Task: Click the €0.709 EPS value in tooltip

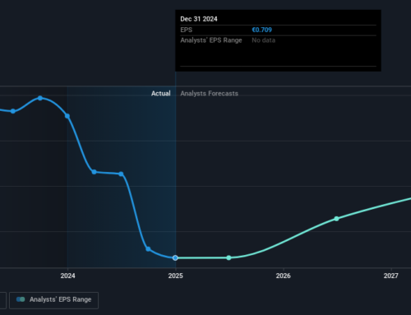Action: pyautogui.click(x=262, y=30)
